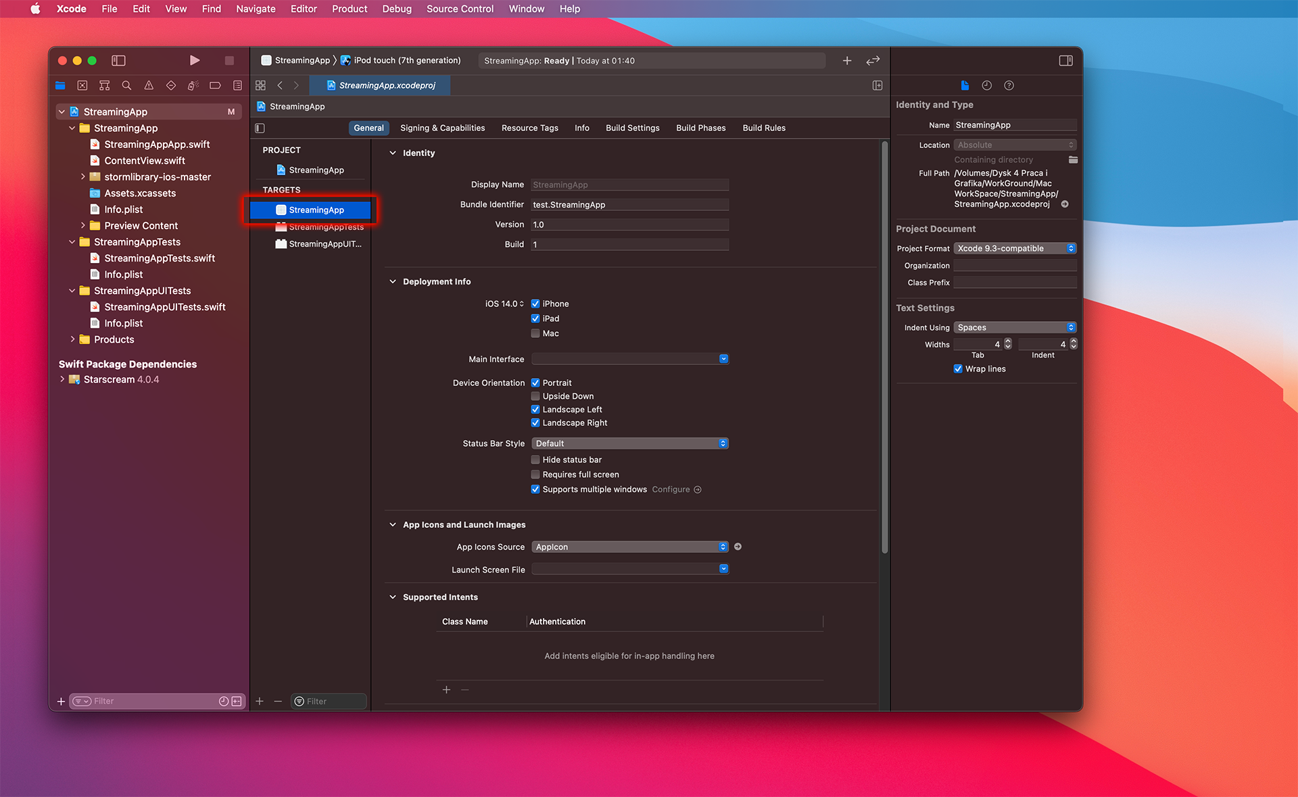Screen dimensions: 1298x797
Task: Select the History inspector clock icon
Action: coord(986,85)
